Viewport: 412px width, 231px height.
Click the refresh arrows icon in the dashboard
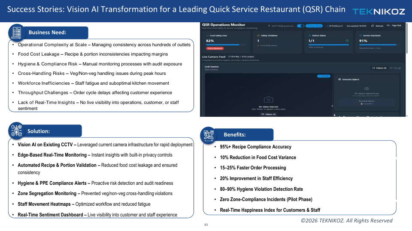tap(373, 26)
